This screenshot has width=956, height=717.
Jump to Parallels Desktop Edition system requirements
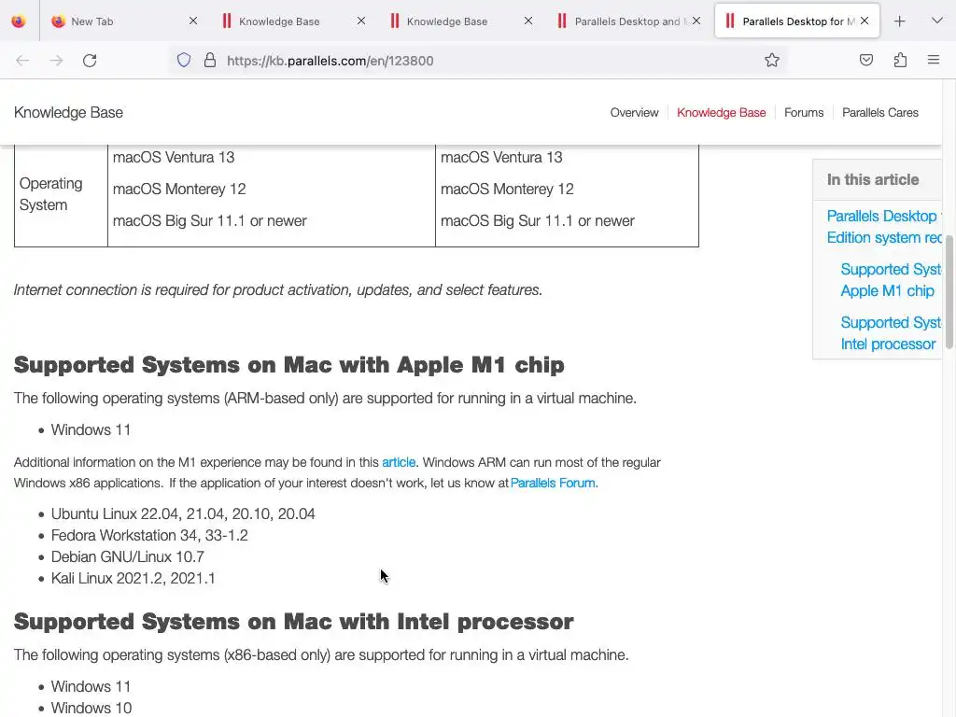pos(884,227)
